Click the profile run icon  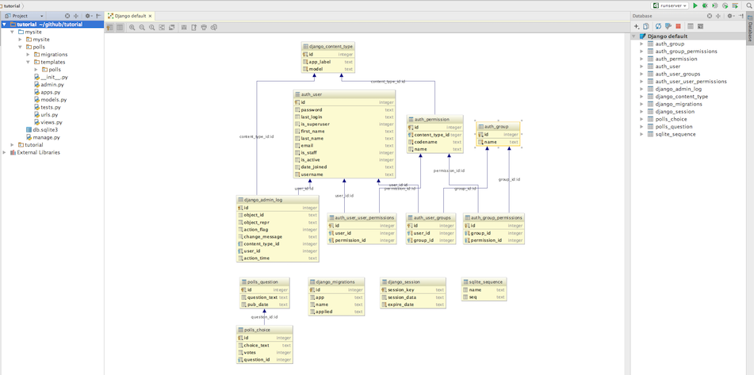(725, 6)
